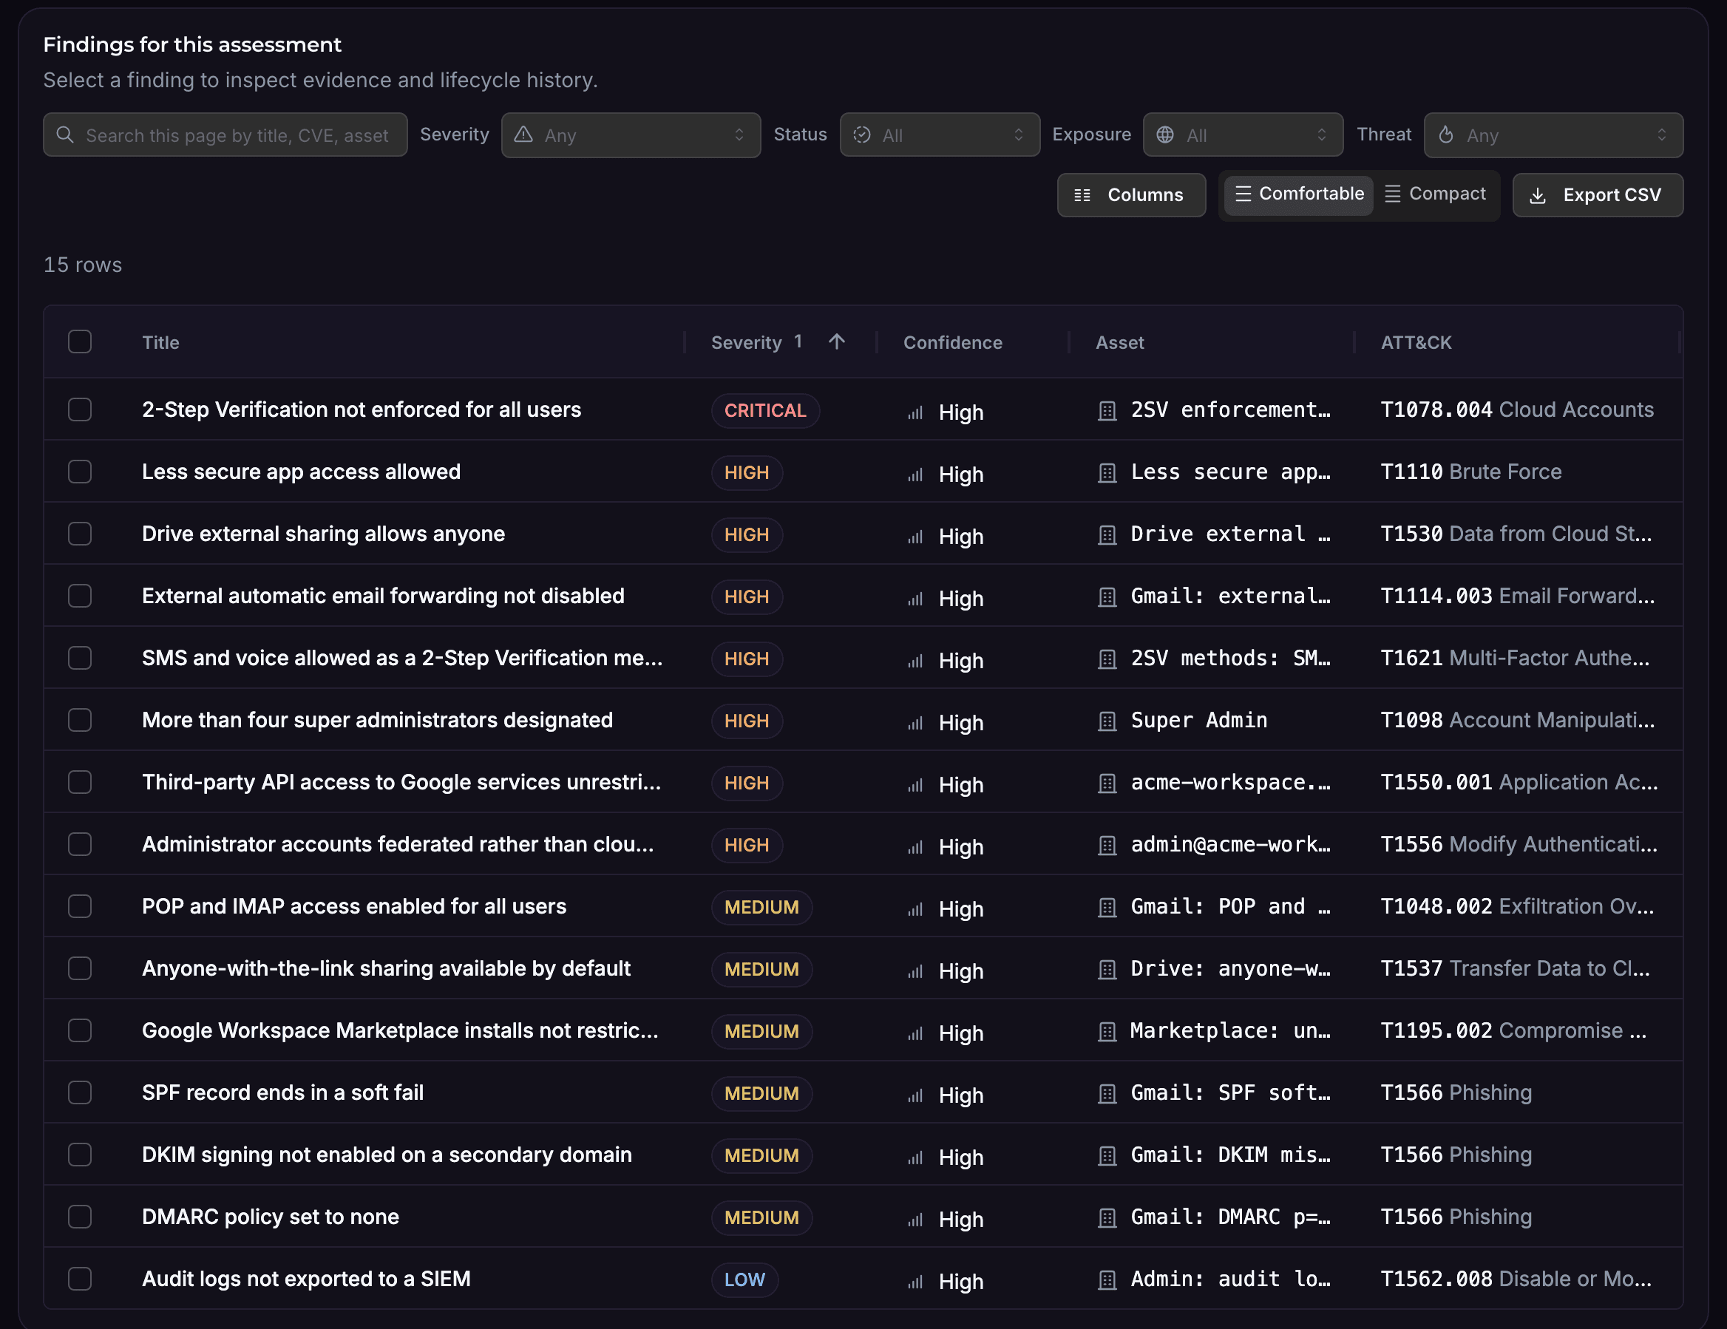
Task: Select the Audit logs not exported row checkbox
Action: click(80, 1279)
